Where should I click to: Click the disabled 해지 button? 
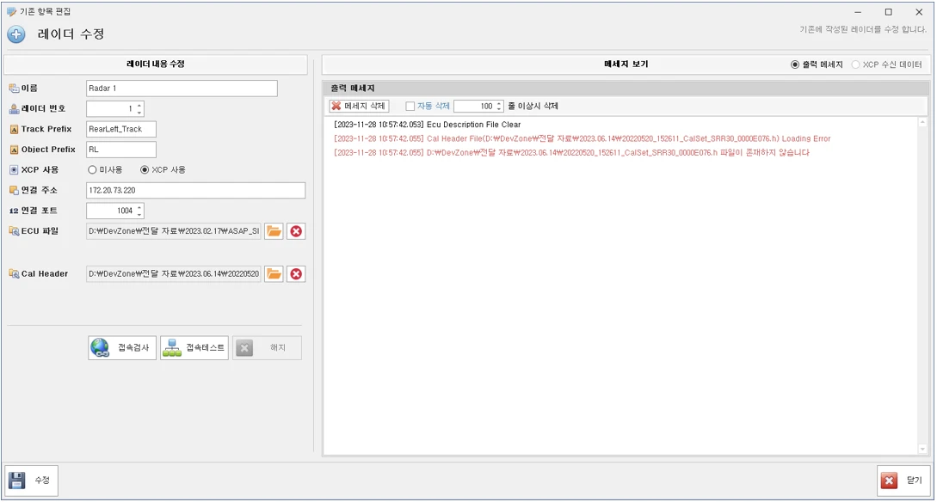(267, 348)
